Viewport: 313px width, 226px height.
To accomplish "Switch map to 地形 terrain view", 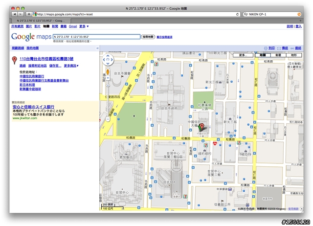I will pos(294,55).
